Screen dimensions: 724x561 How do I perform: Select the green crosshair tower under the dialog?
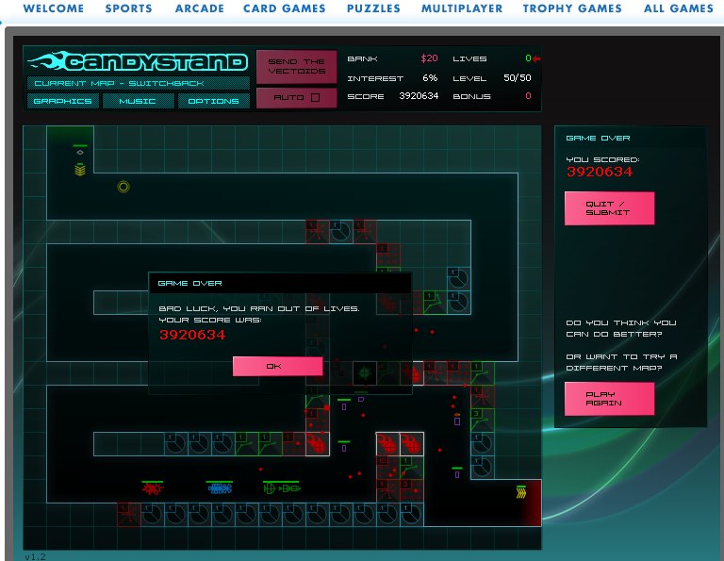[364, 373]
